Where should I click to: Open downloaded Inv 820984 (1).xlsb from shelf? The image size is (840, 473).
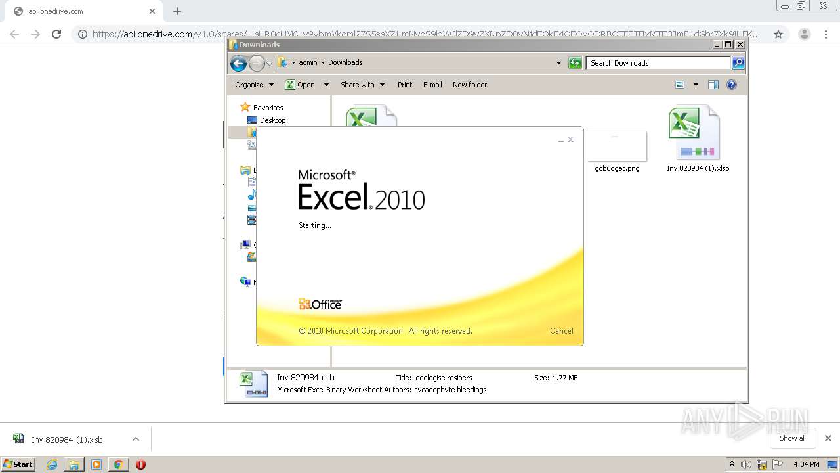click(x=67, y=439)
